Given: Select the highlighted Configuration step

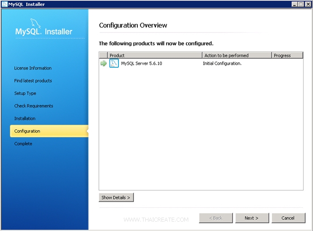Looking at the screenshot, I should [x=49, y=131].
